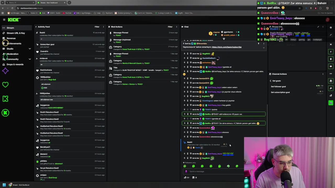Click Filter in Mod Actions header
The image size is (335, 188).
point(170,27)
